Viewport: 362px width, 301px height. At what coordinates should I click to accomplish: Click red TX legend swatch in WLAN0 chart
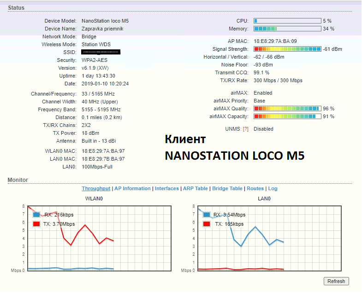(36, 224)
